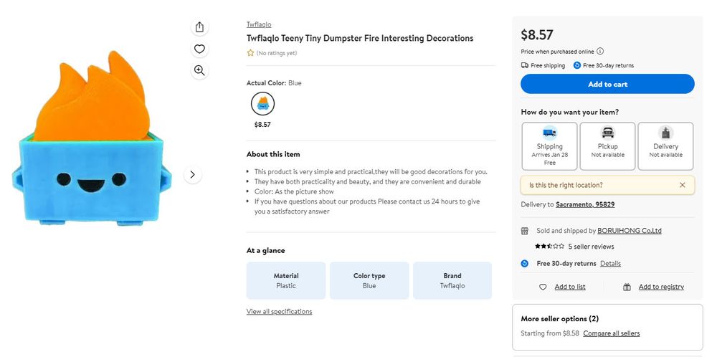Screen dimensions: 717x357
Task: Click the info icon next to price note
Action: [600, 52]
